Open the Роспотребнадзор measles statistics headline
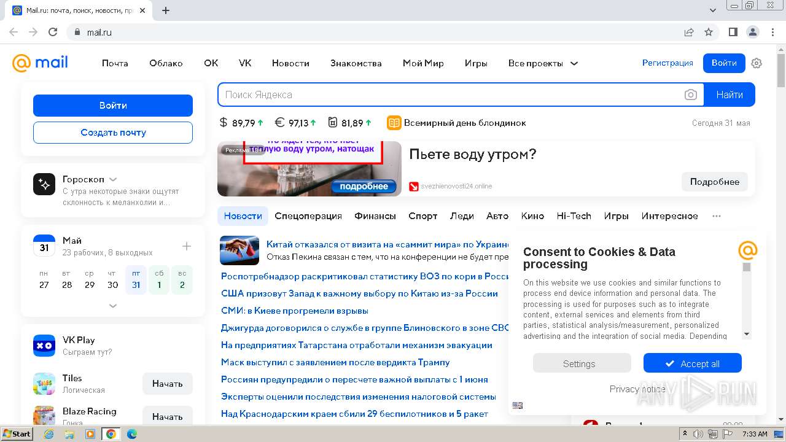This screenshot has height=442, width=786. coord(365,276)
